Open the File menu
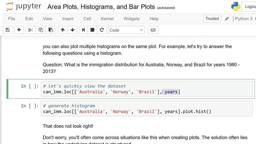 [12, 19]
